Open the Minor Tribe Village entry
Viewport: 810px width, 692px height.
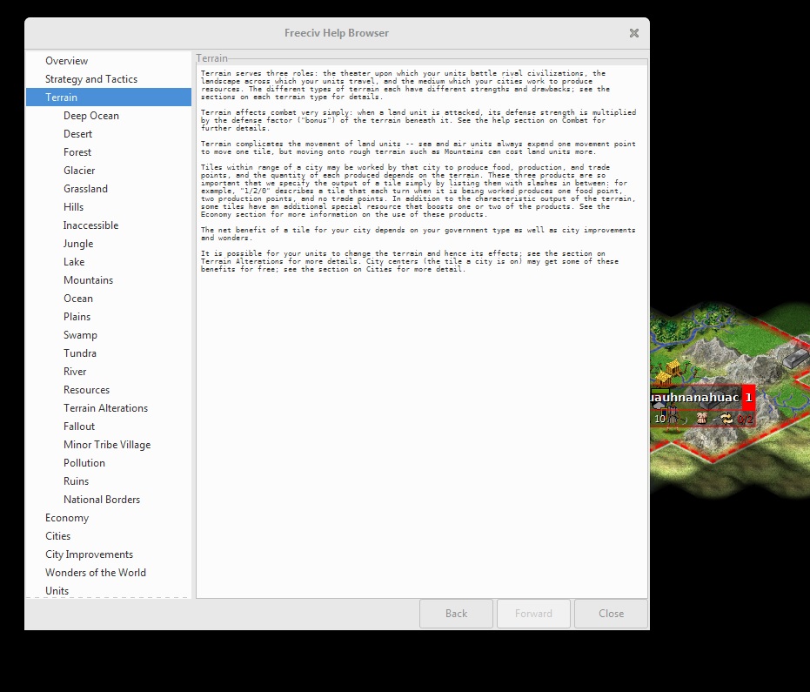tap(107, 445)
